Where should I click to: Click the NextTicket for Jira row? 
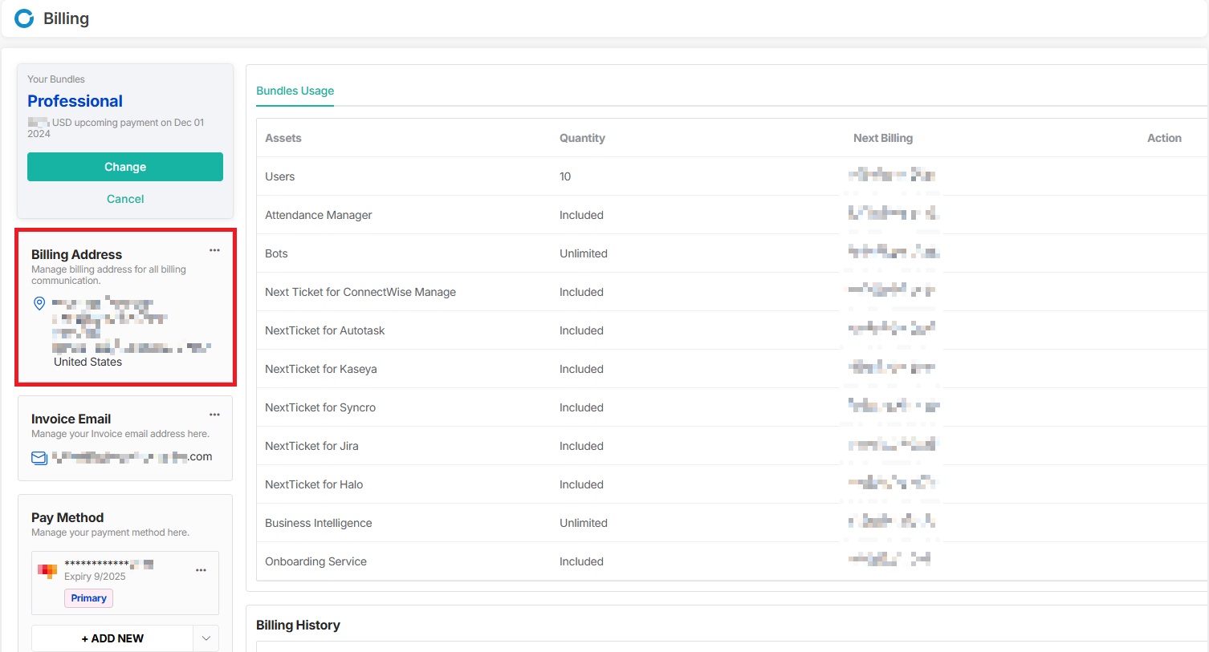coord(311,446)
